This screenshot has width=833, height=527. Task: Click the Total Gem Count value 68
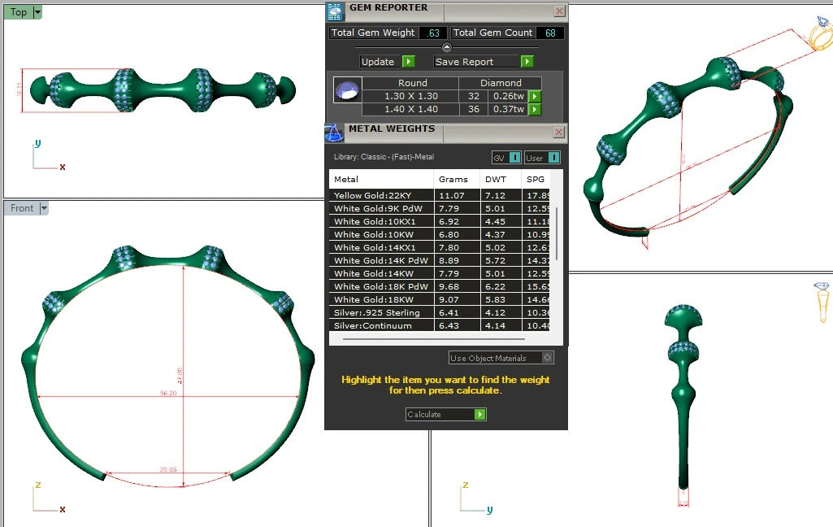point(550,33)
